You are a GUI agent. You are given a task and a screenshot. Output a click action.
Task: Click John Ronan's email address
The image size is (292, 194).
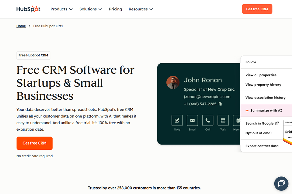click(x=207, y=97)
